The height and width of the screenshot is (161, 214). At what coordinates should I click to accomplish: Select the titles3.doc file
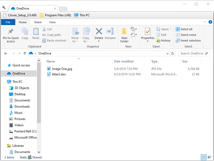point(59,74)
